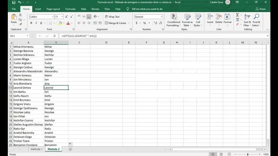Open the Borders dropdown arrow

54,23
